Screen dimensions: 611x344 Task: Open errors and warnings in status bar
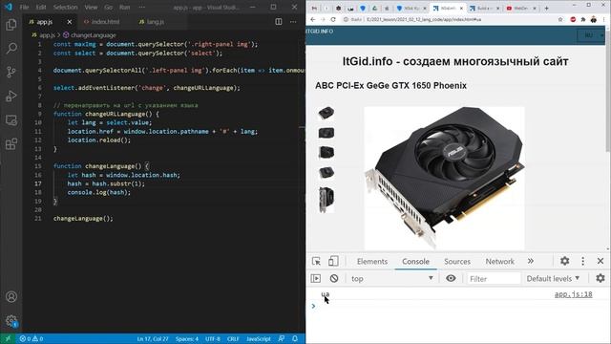[32, 339]
